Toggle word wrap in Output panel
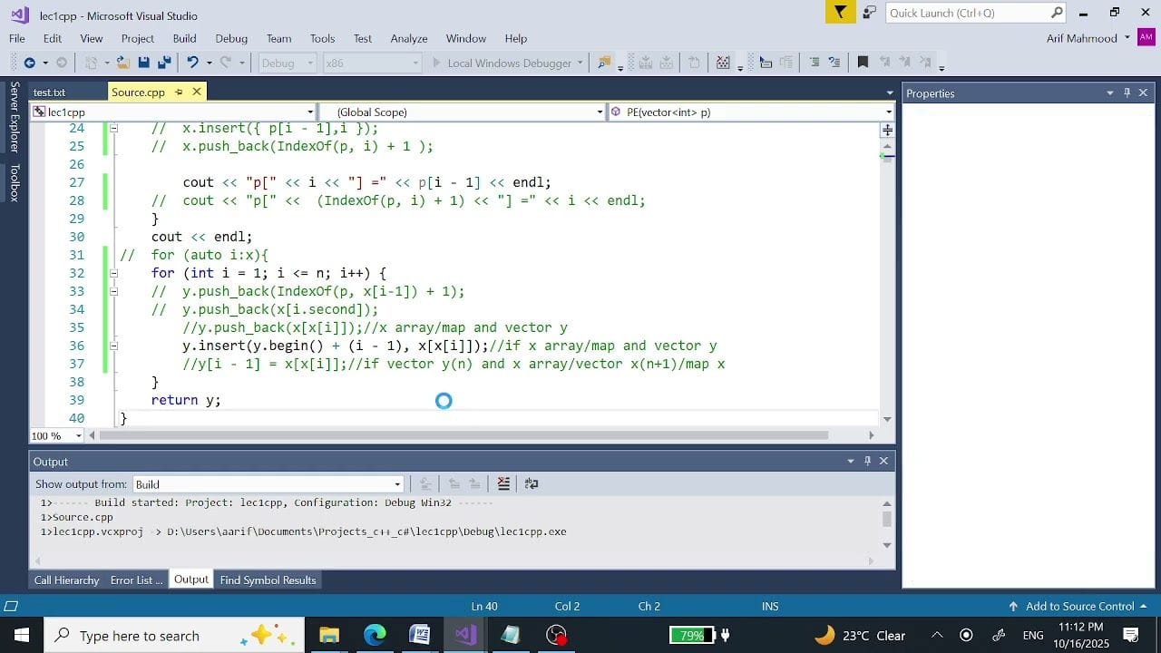The height and width of the screenshot is (653, 1161). [532, 483]
